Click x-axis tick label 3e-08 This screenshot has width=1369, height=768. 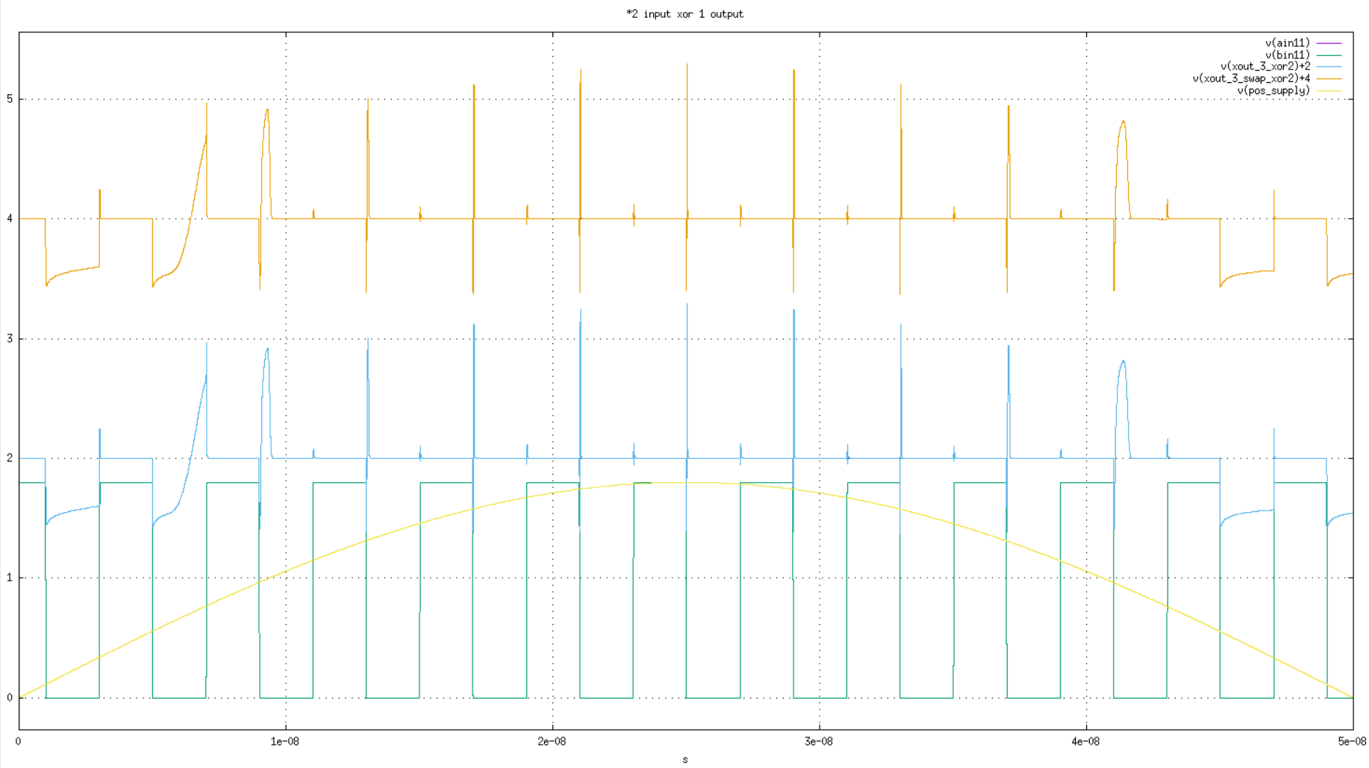click(819, 741)
